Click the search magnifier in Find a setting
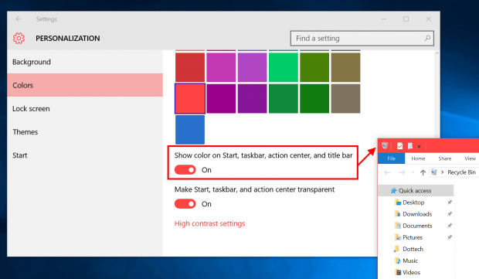 point(427,38)
